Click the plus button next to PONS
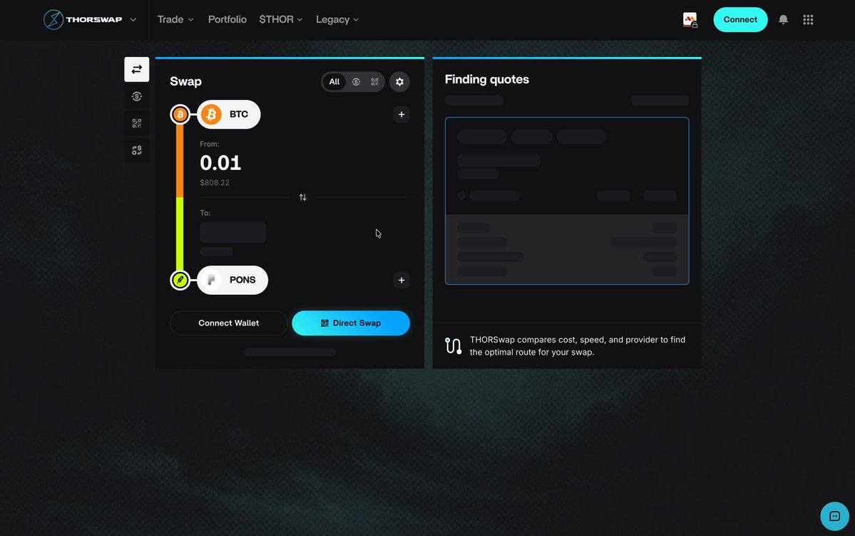855x536 pixels. [x=401, y=280]
